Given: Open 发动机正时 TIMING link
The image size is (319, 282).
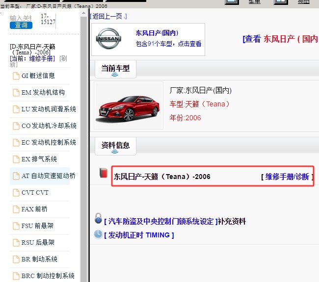Looking at the screenshot, I should pos(139,235).
